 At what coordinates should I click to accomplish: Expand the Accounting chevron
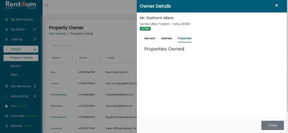tap(35, 96)
